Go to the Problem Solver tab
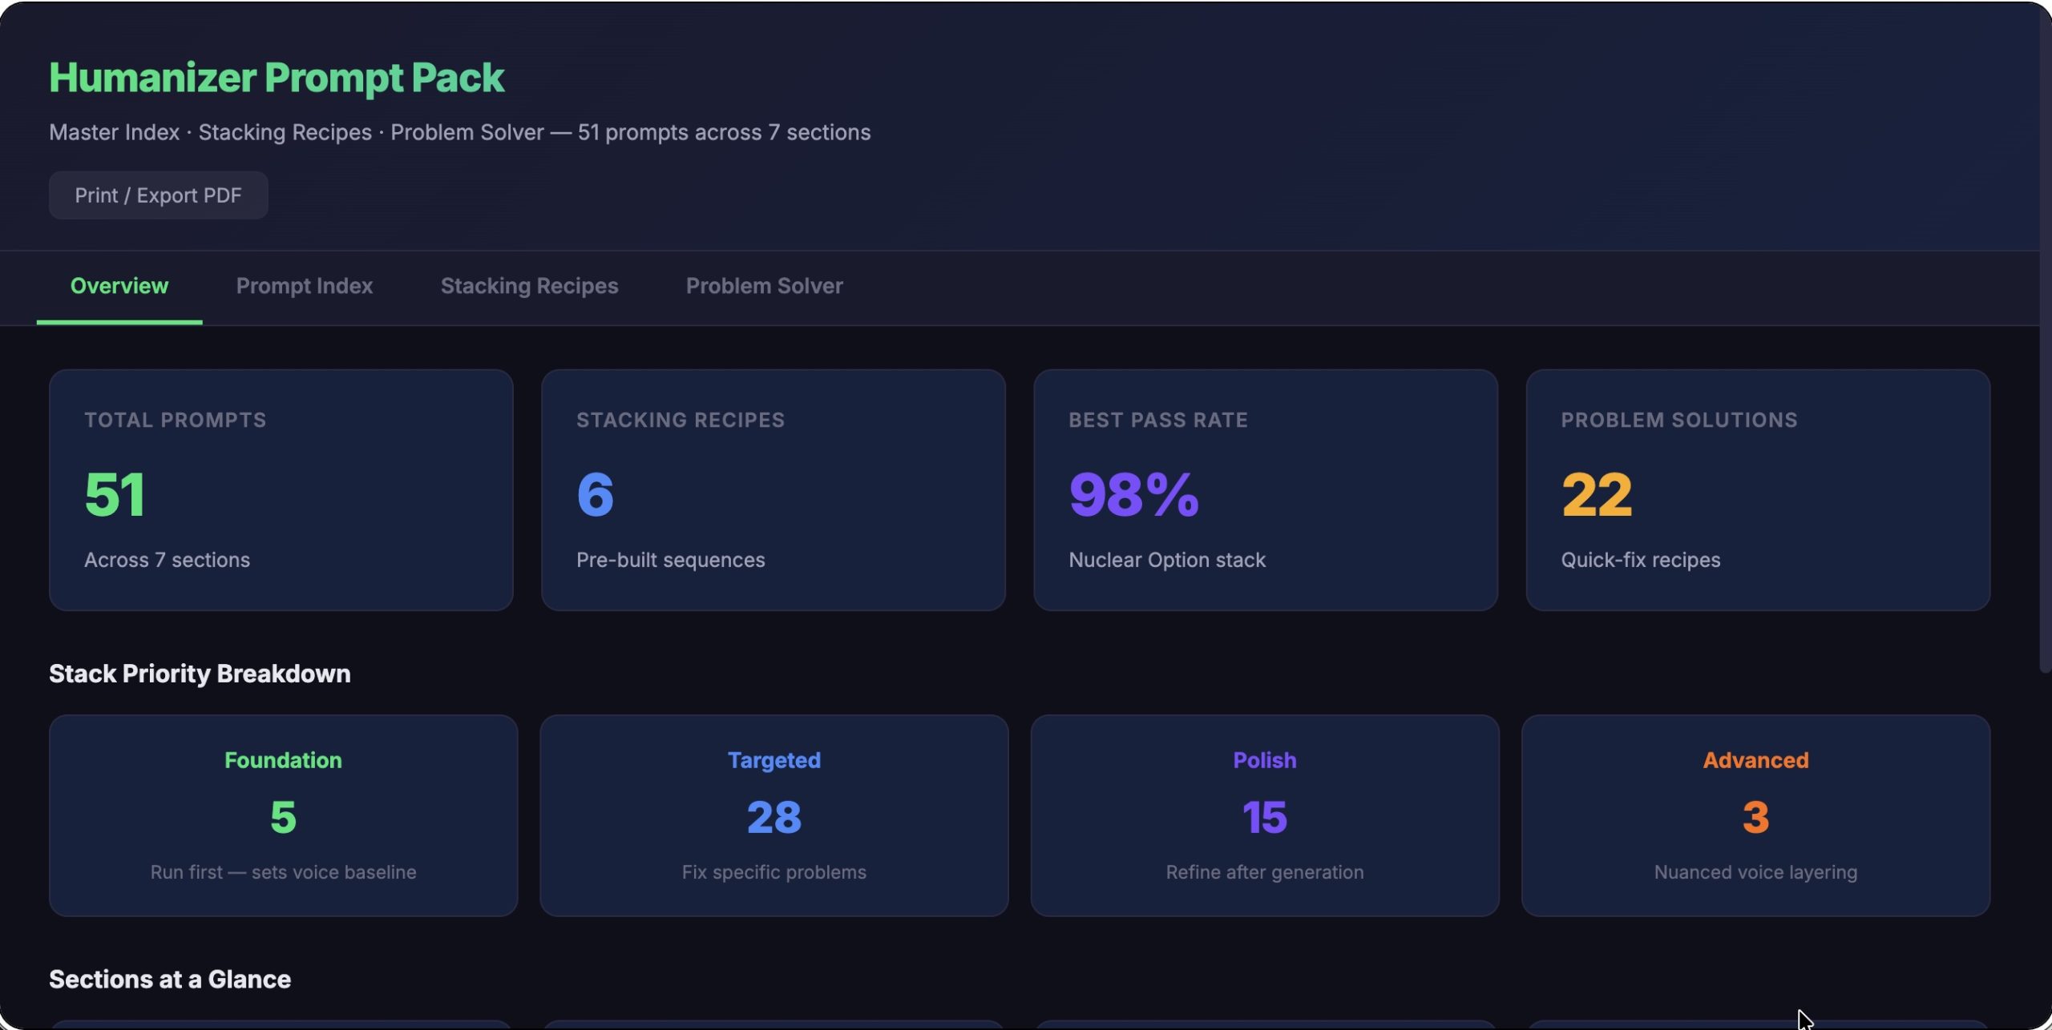 (764, 286)
